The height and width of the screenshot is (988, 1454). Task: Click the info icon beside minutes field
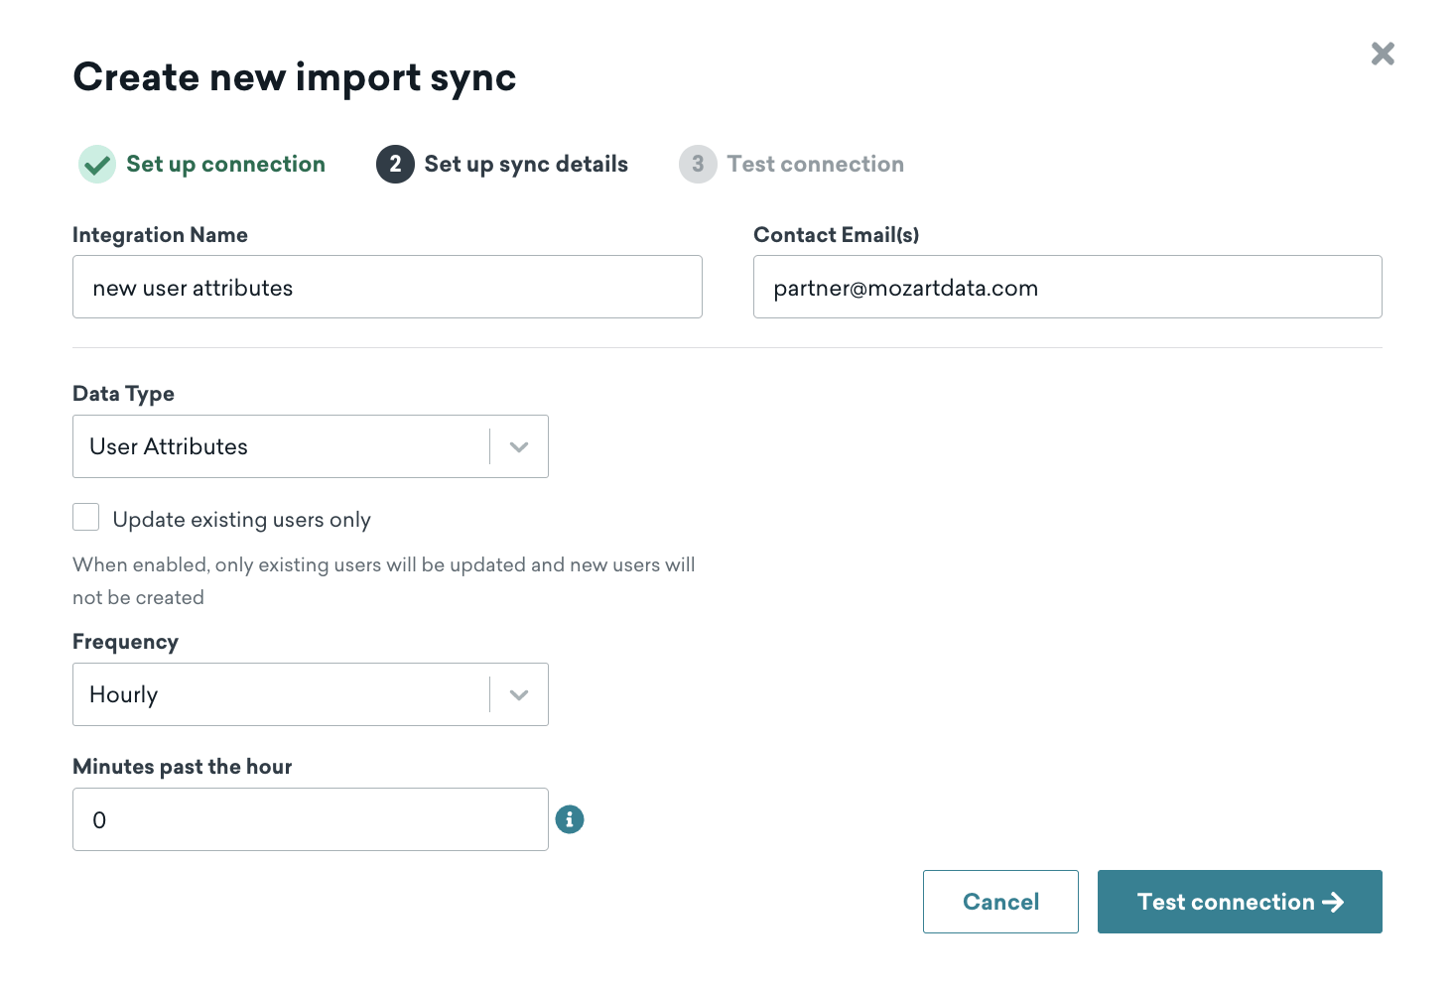coord(570,819)
